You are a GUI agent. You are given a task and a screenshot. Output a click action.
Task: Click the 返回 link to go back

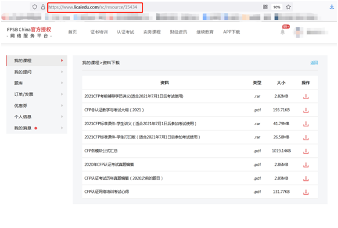coord(314,63)
